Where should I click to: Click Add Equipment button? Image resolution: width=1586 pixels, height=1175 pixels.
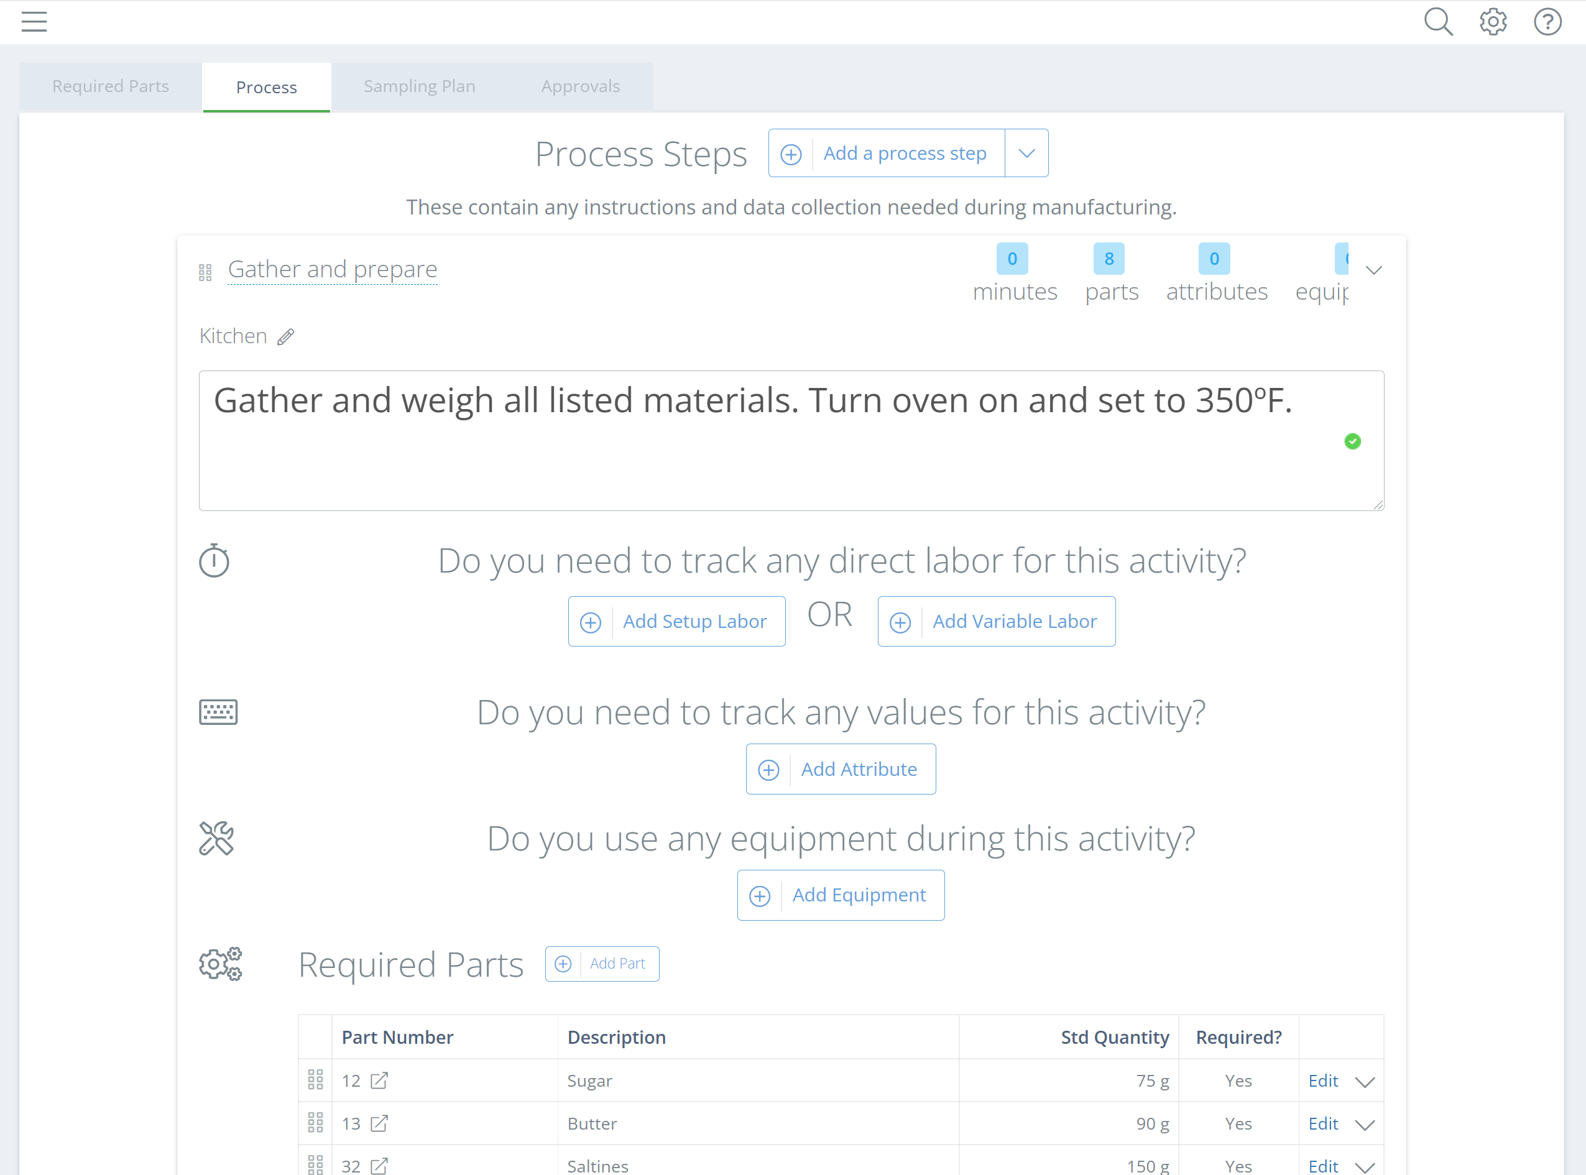pyautogui.click(x=841, y=895)
